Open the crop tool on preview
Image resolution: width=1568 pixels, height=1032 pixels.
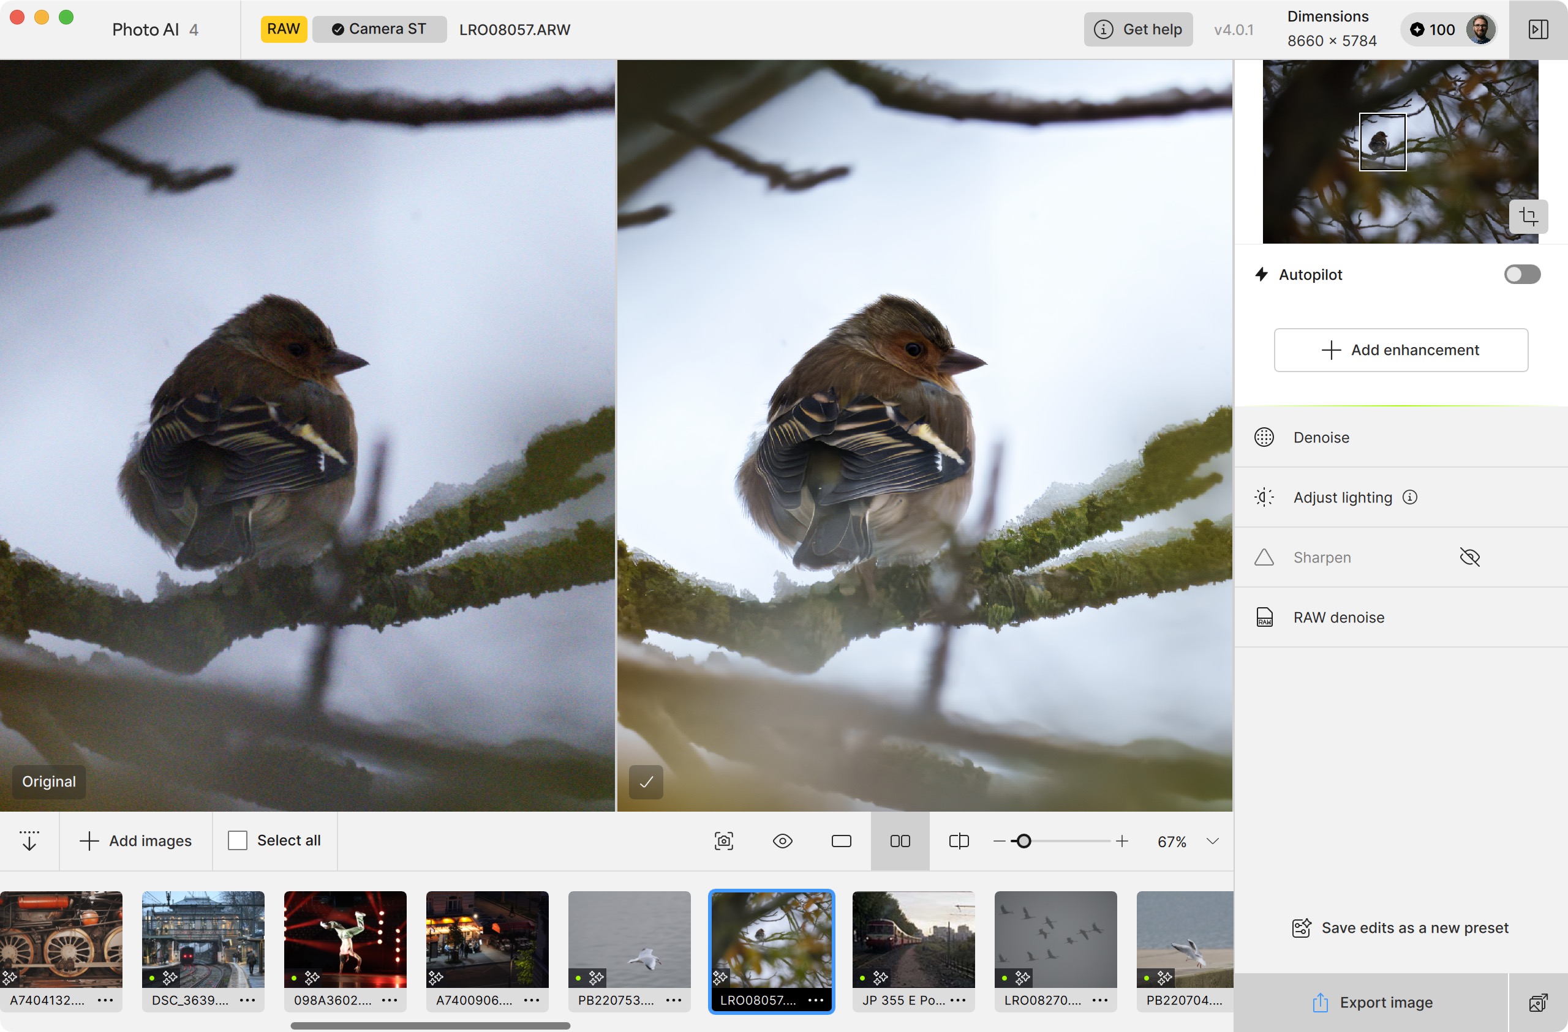click(1528, 216)
